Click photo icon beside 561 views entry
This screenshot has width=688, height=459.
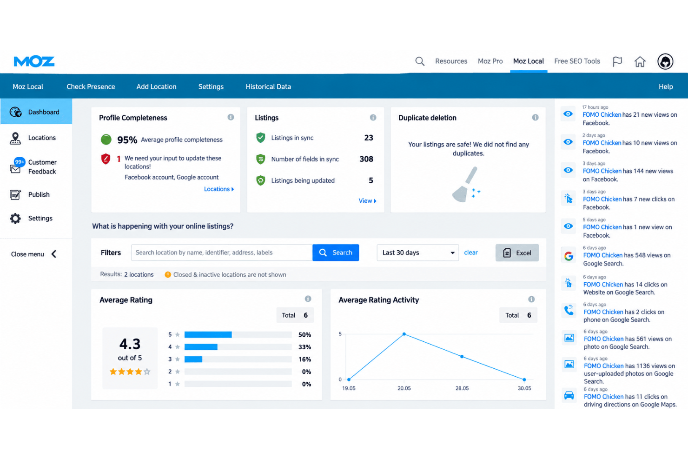click(569, 338)
